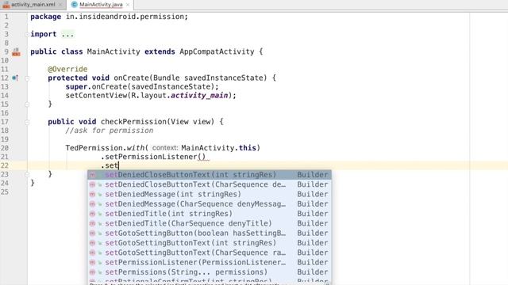Click the method icon beside setDeniedMessage(int stringRes)

coord(92,194)
